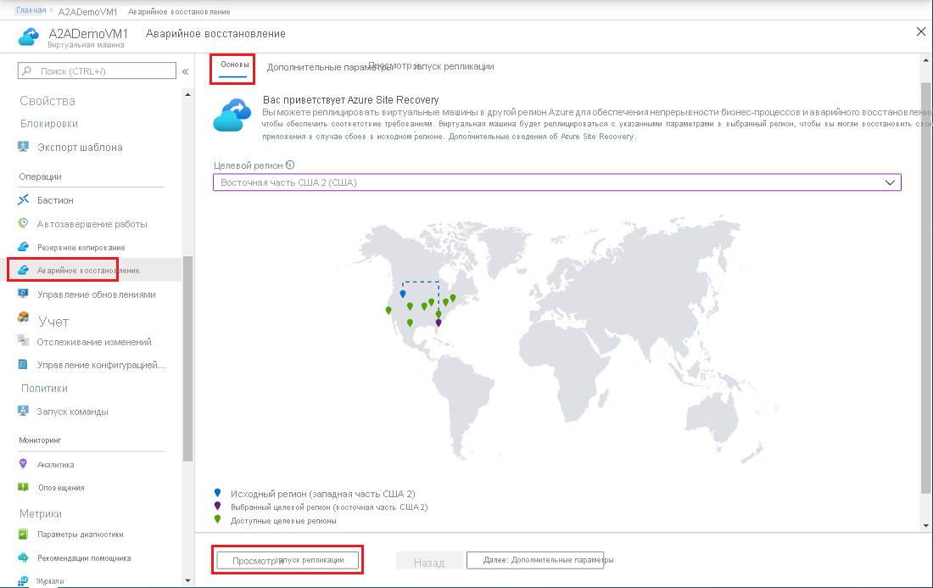Click the Backup cloud icon (Резервное копирование)
Screen dimensions: 933x588
click(23, 246)
